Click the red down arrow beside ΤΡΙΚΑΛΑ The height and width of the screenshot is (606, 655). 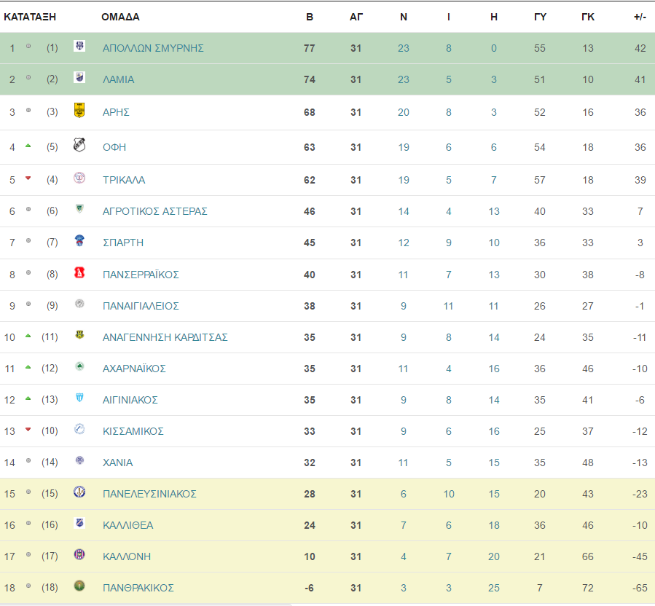click(x=28, y=178)
